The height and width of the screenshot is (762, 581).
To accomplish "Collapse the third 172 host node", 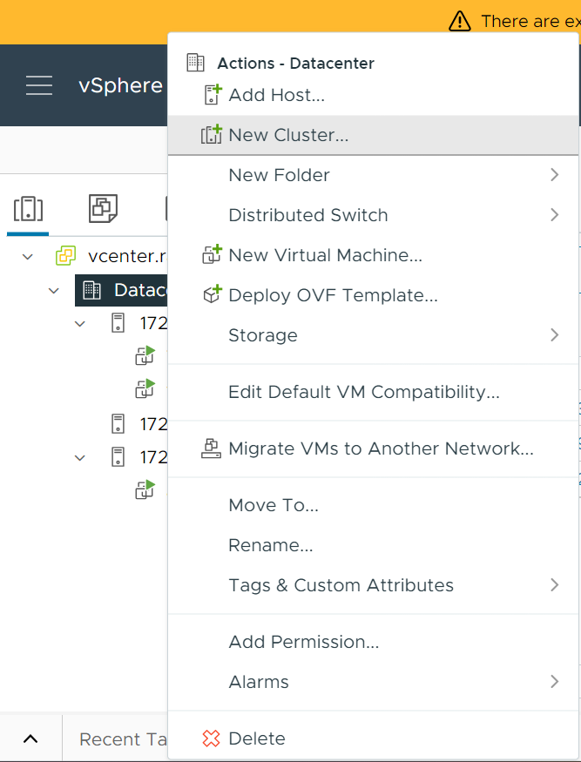I will click(80, 458).
